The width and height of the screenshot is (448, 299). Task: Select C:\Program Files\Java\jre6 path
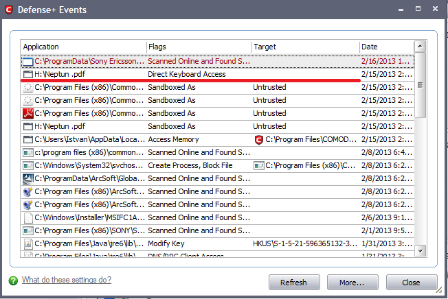point(89,243)
